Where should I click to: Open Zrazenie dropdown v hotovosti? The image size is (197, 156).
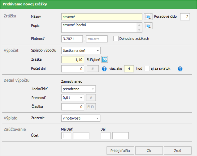tap(81, 118)
